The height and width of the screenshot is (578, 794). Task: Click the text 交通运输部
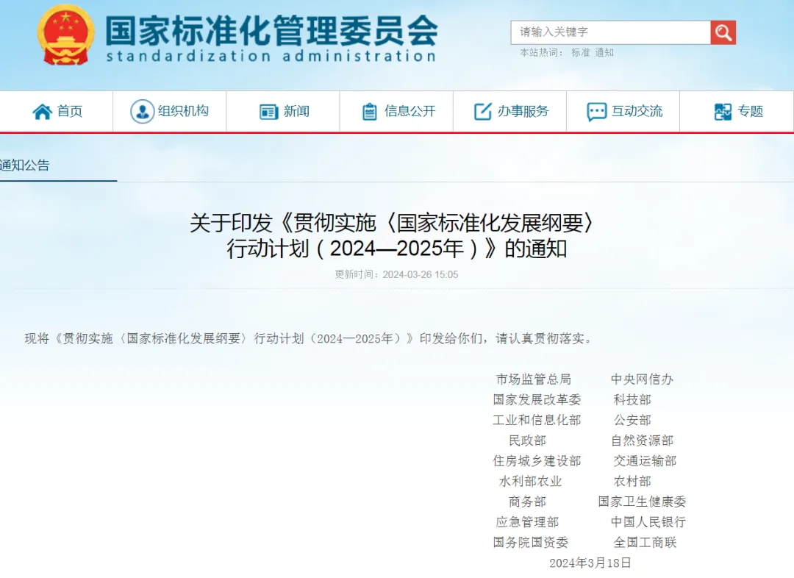click(645, 461)
